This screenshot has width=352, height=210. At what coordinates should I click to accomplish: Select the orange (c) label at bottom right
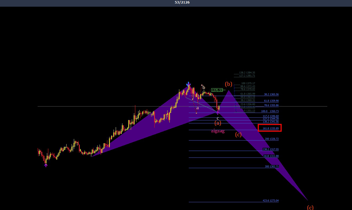310,207
